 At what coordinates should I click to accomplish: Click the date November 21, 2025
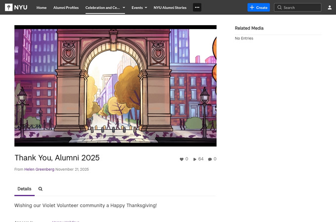tap(72, 169)
